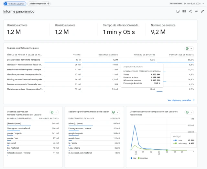Viewport: 207px width, 169px height.
Task: Click 549 mil direct users value
Action: pos(55,124)
